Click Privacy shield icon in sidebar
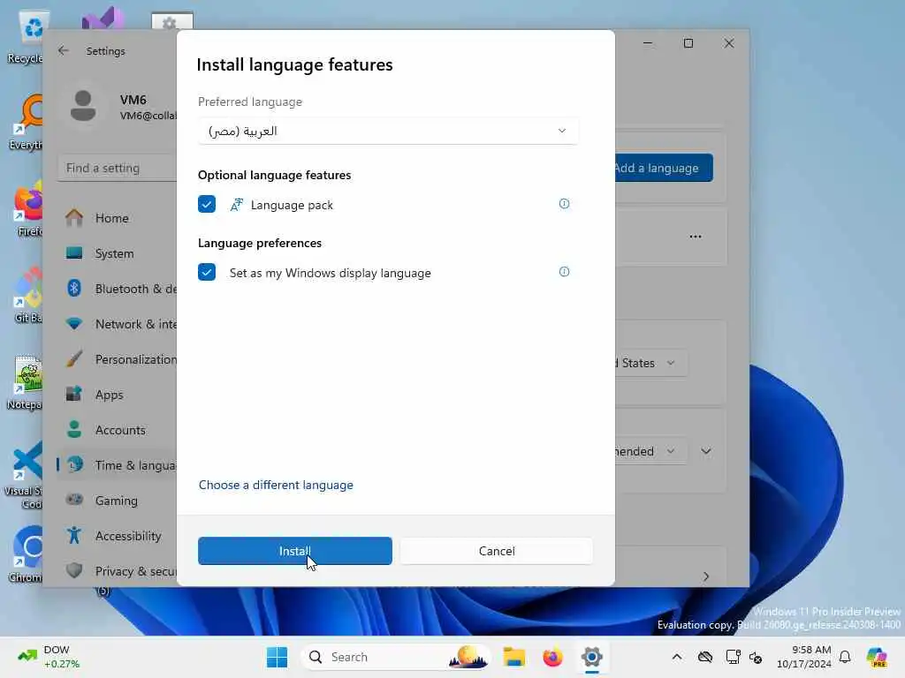Image resolution: width=905 pixels, height=678 pixels. pos(74,571)
